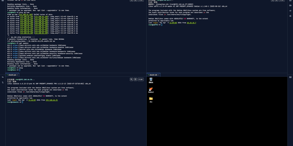Switch to the xiaoxin-pve tab
The height and width of the screenshot is (146, 293).
click(11, 75)
